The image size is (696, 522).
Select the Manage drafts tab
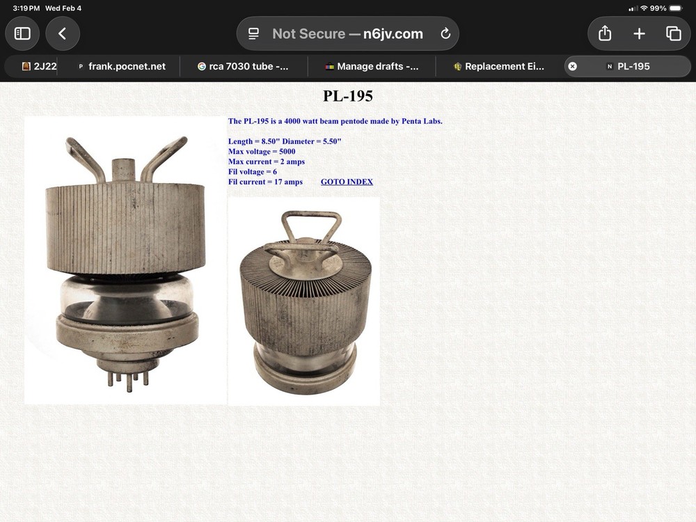click(x=372, y=67)
